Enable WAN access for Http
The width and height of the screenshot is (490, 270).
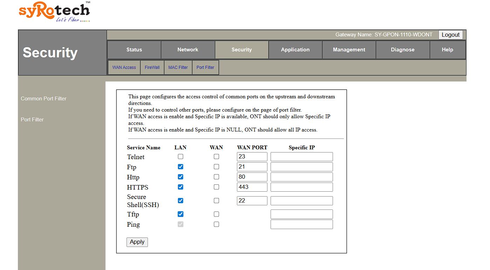click(x=216, y=177)
